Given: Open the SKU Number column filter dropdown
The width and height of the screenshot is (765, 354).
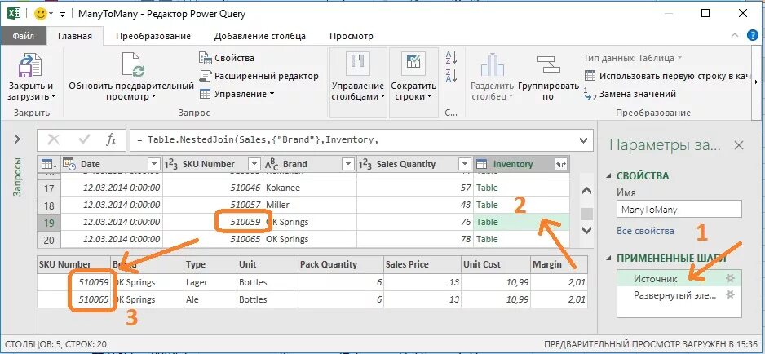Looking at the screenshot, I should click(254, 164).
